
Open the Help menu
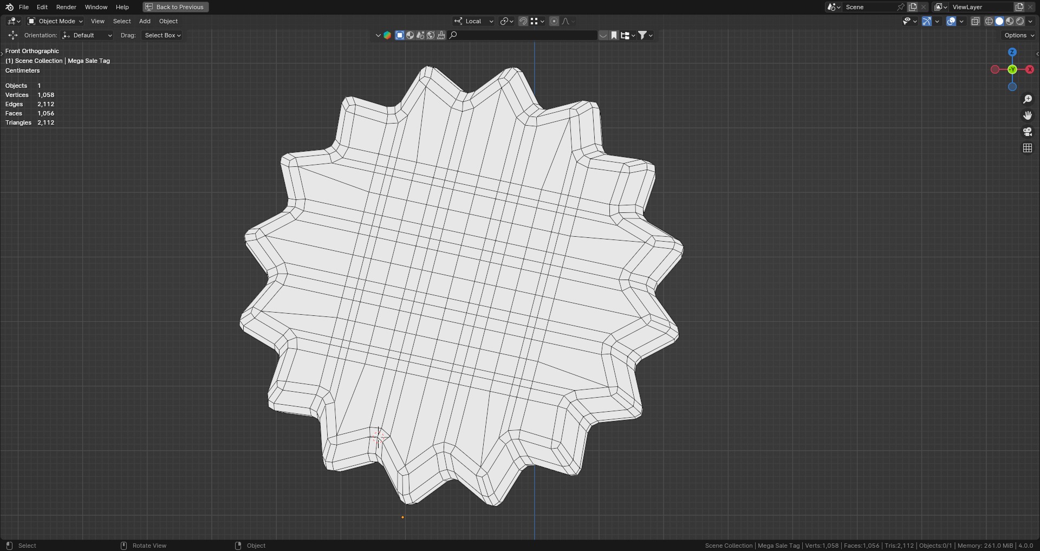click(x=122, y=7)
